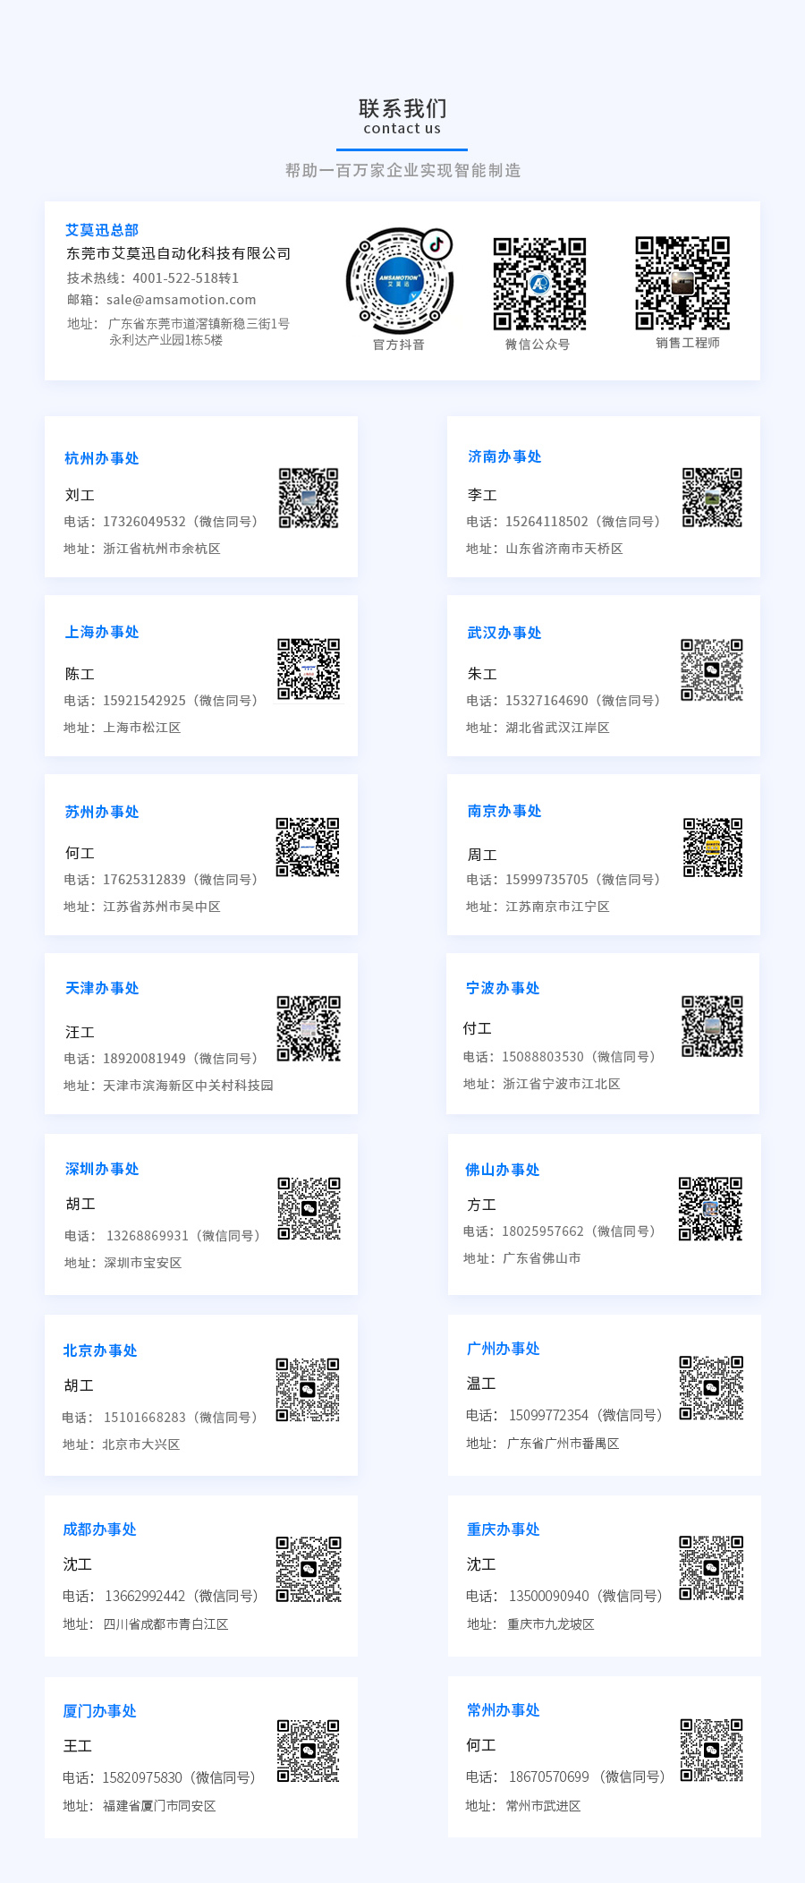This screenshot has height=1883, width=805.
Task: Click Changzhou phone number 18670570699
Action: pyautogui.click(x=549, y=1776)
